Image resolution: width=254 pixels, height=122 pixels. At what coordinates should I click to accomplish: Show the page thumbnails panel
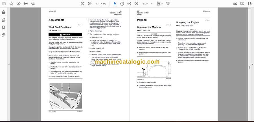(x=3, y=20)
